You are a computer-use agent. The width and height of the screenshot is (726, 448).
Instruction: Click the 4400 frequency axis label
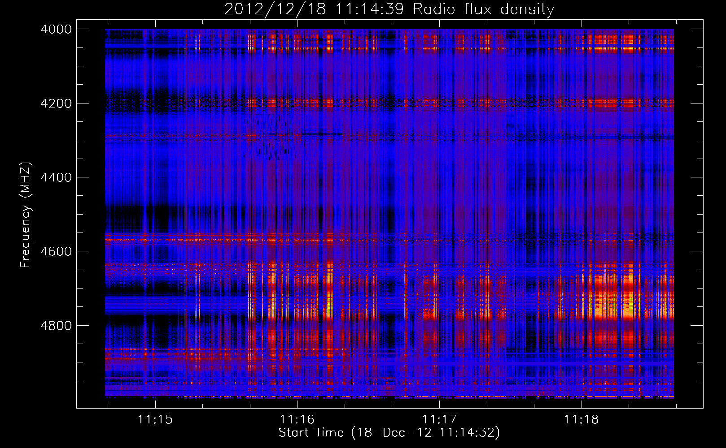[56, 177]
